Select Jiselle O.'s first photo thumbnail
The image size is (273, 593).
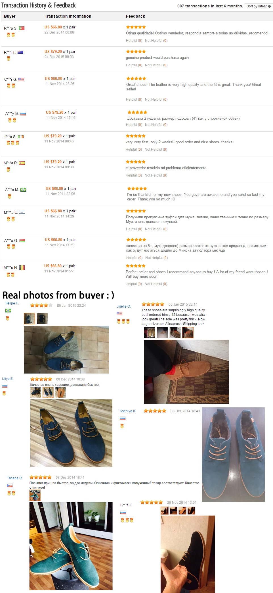point(150,333)
